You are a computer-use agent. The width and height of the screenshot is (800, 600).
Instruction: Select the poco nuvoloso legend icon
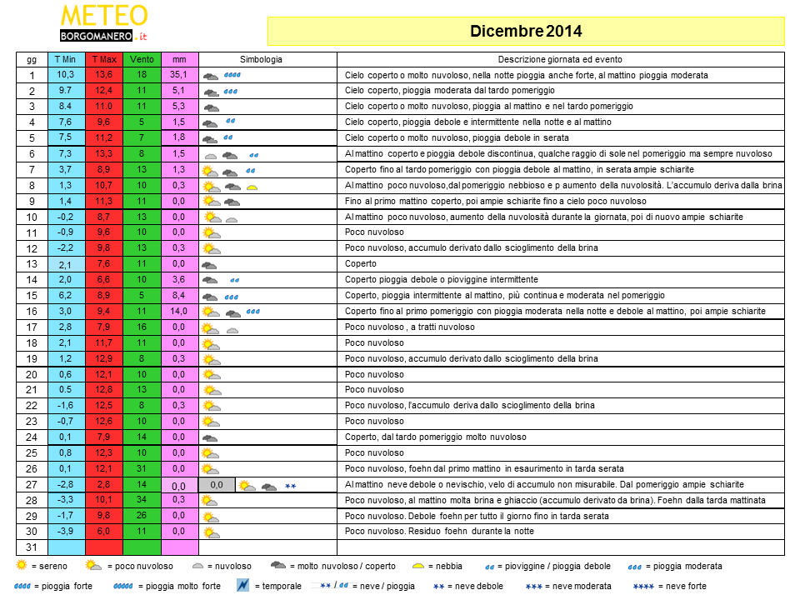[94, 565]
